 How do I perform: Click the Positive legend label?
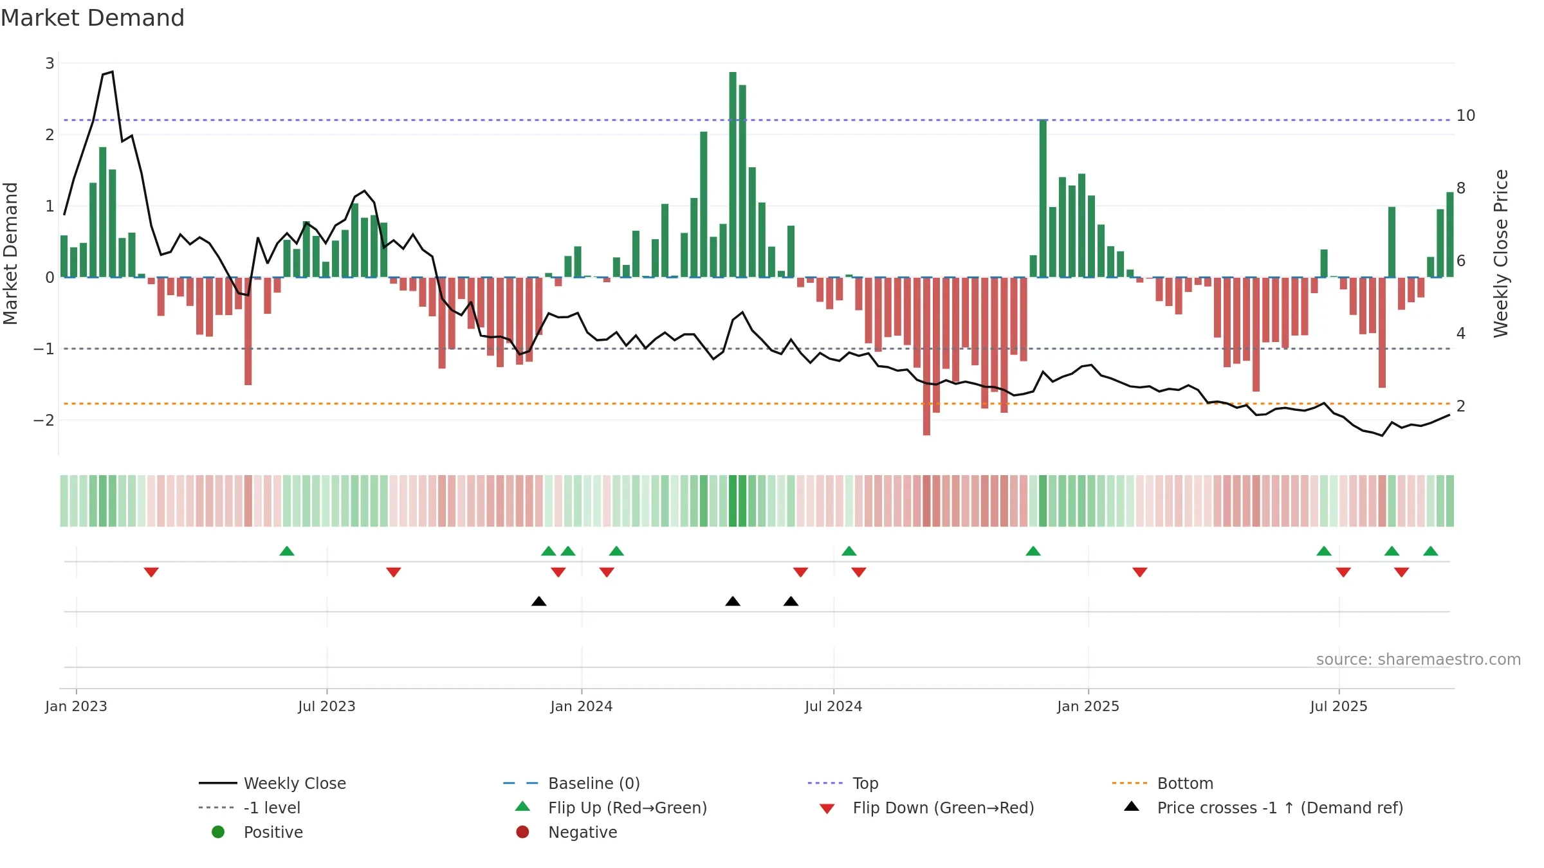(273, 832)
